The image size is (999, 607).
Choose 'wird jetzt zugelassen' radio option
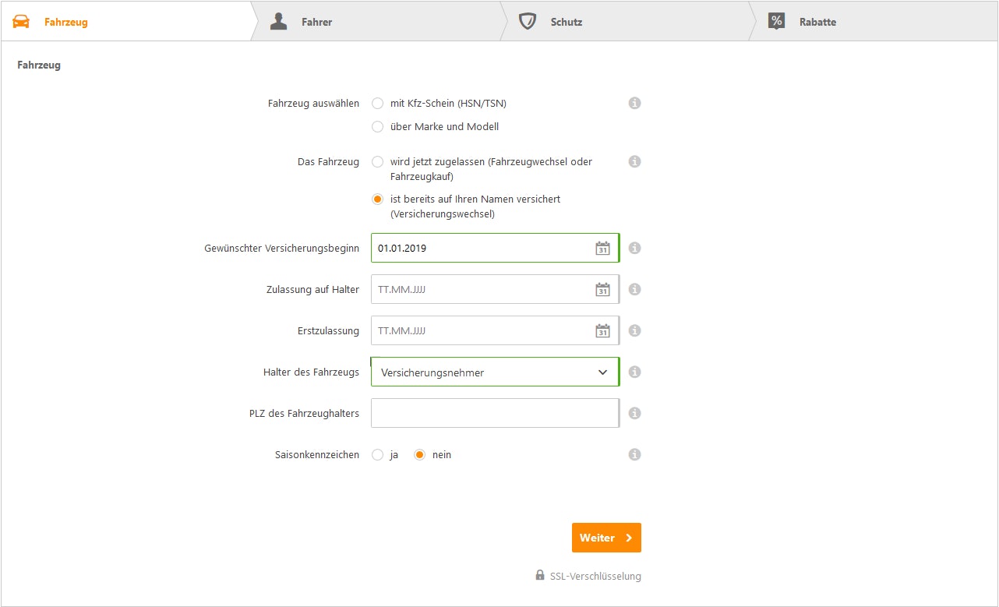378,162
